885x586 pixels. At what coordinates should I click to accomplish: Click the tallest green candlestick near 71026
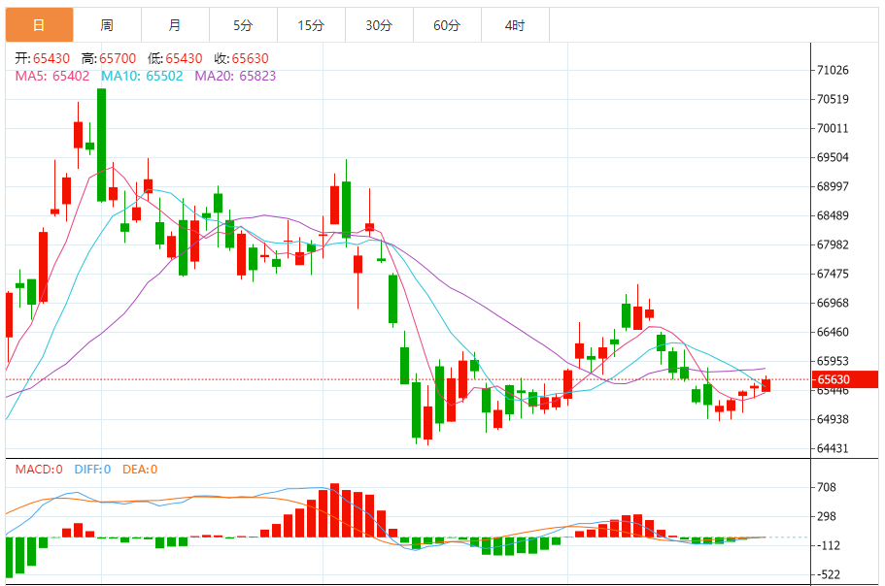pos(102,145)
